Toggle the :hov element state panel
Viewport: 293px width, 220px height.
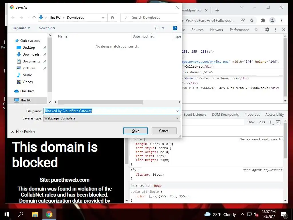251,122
